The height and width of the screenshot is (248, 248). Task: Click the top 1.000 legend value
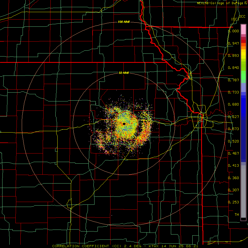233,31
